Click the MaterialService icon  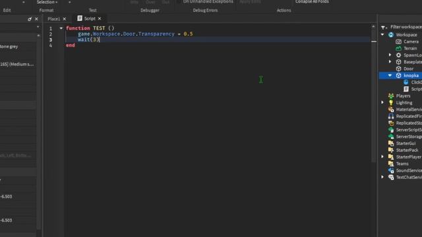(391, 109)
